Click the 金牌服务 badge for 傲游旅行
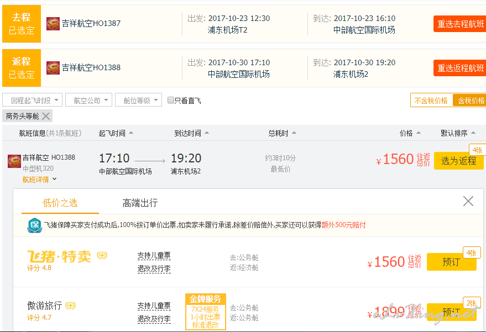 click(206, 312)
